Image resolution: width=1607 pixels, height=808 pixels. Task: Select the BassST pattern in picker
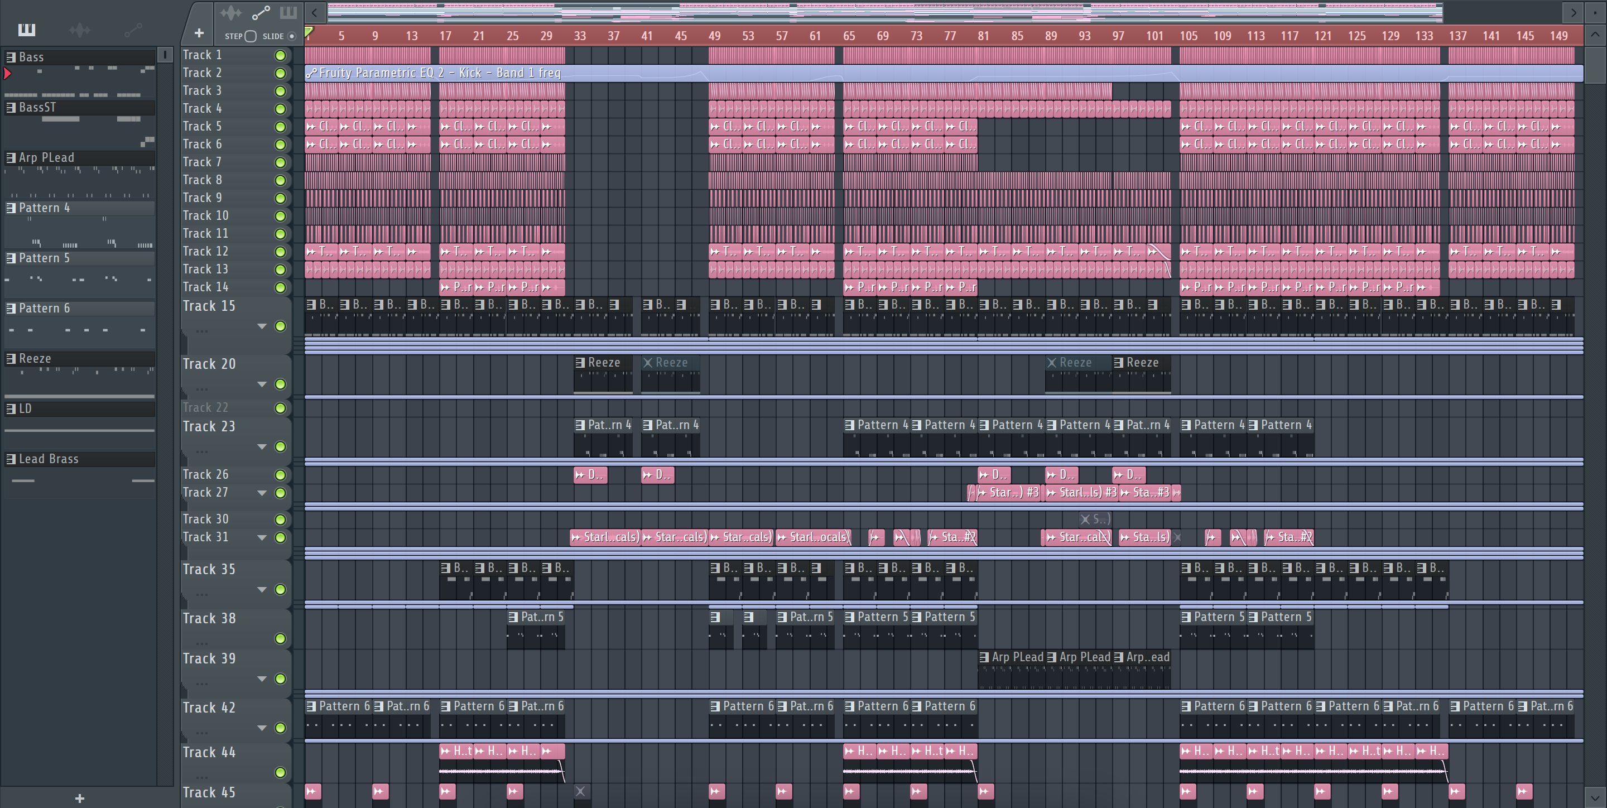(37, 107)
